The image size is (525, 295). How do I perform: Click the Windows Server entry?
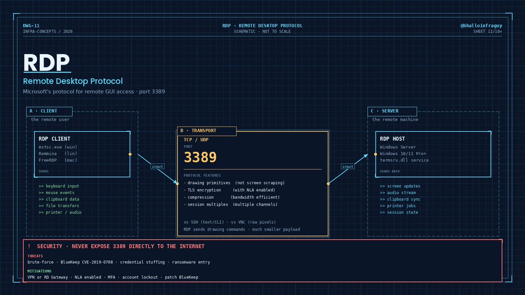tap(398, 147)
